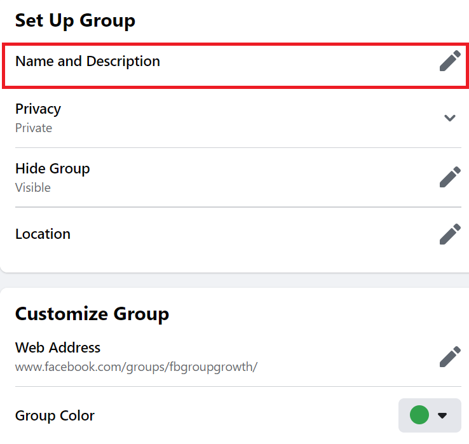Click the Web Address label
This screenshot has height=444, width=469.
[58, 347]
